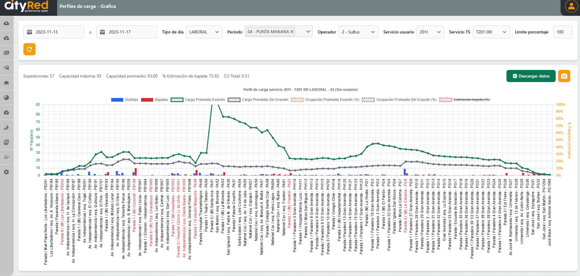
Task: Open the speedometer gauge sidebar menu item
Action: tap(6, 112)
